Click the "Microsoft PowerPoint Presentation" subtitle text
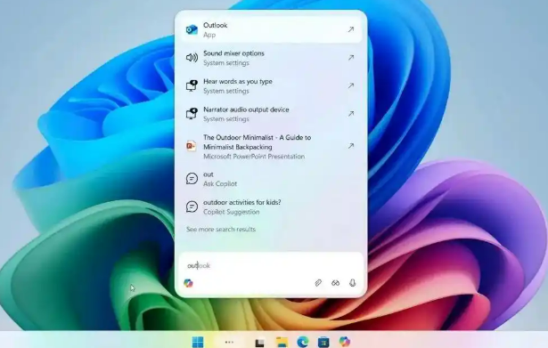 pyautogui.click(x=254, y=157)
